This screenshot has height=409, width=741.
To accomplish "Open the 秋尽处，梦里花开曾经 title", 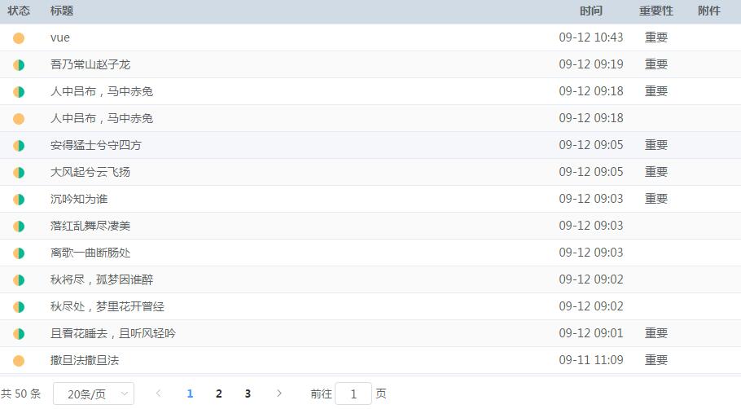I will pos(107,307).
